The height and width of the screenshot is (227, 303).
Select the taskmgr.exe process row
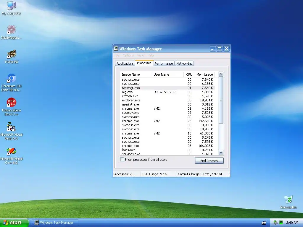point(167,88)
